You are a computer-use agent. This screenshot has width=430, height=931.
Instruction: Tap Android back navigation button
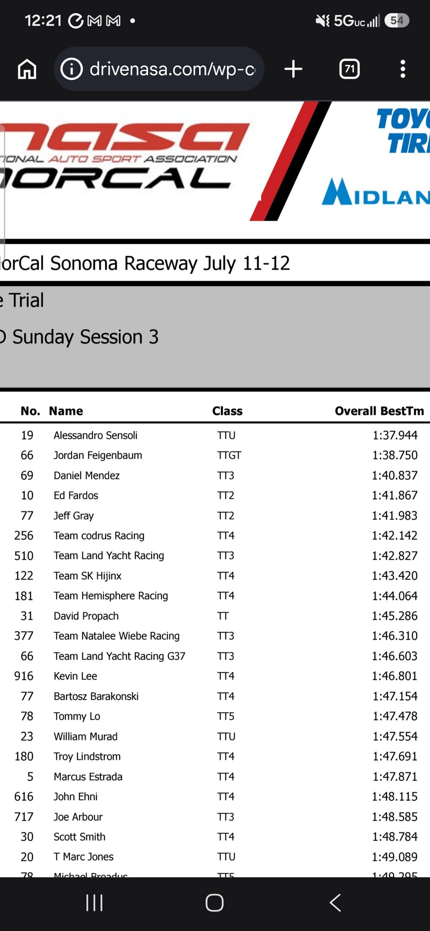click(335, 903)
